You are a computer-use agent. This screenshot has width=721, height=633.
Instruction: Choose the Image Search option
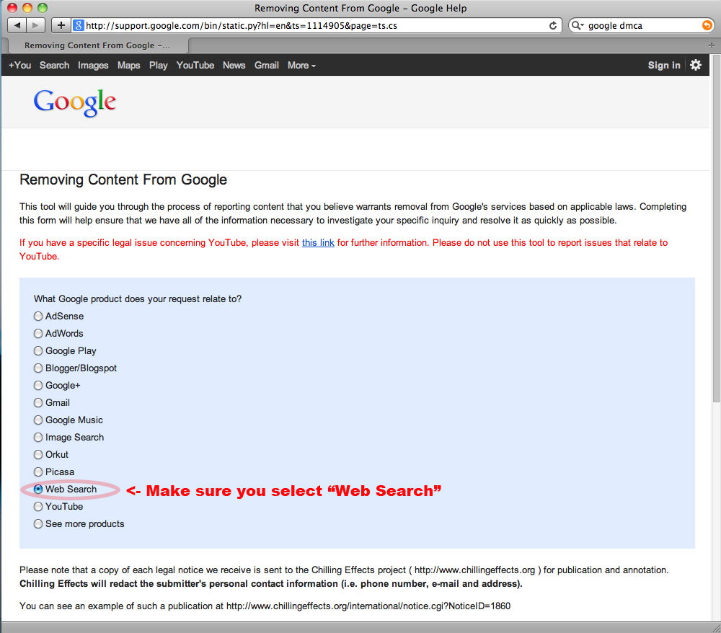(37, 437)
